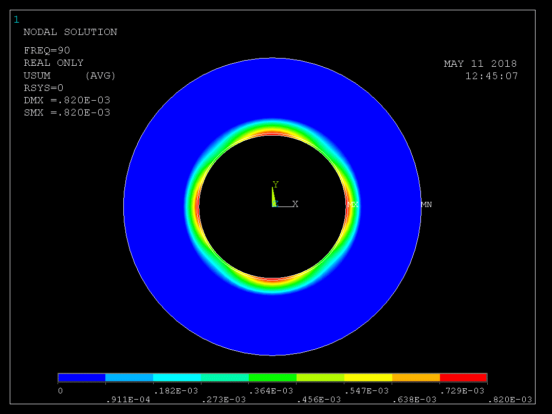552x414 pixels.
Task: Click the RSYS=0 text
Action: [x=44, y=88]
